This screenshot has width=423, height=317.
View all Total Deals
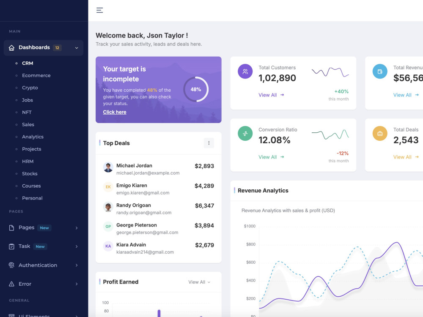(406, 157)
